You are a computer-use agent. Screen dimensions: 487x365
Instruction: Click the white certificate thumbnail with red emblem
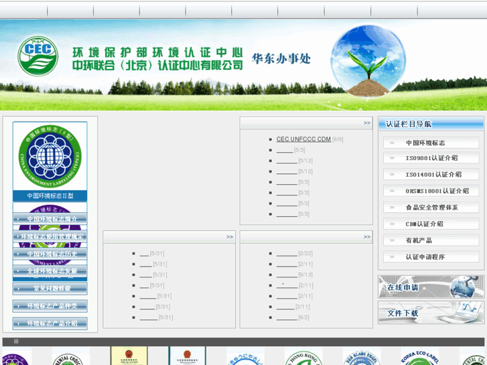[188, 356]
